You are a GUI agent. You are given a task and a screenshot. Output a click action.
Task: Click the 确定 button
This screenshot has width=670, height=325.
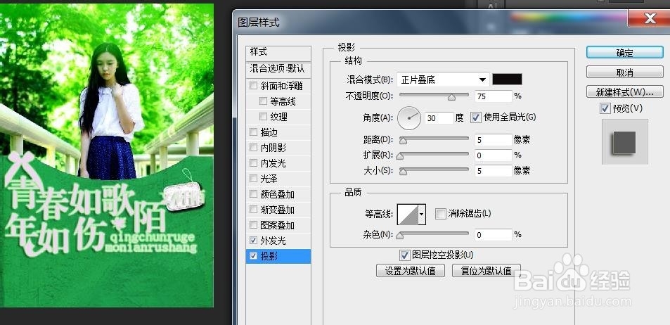pos(625,53)
